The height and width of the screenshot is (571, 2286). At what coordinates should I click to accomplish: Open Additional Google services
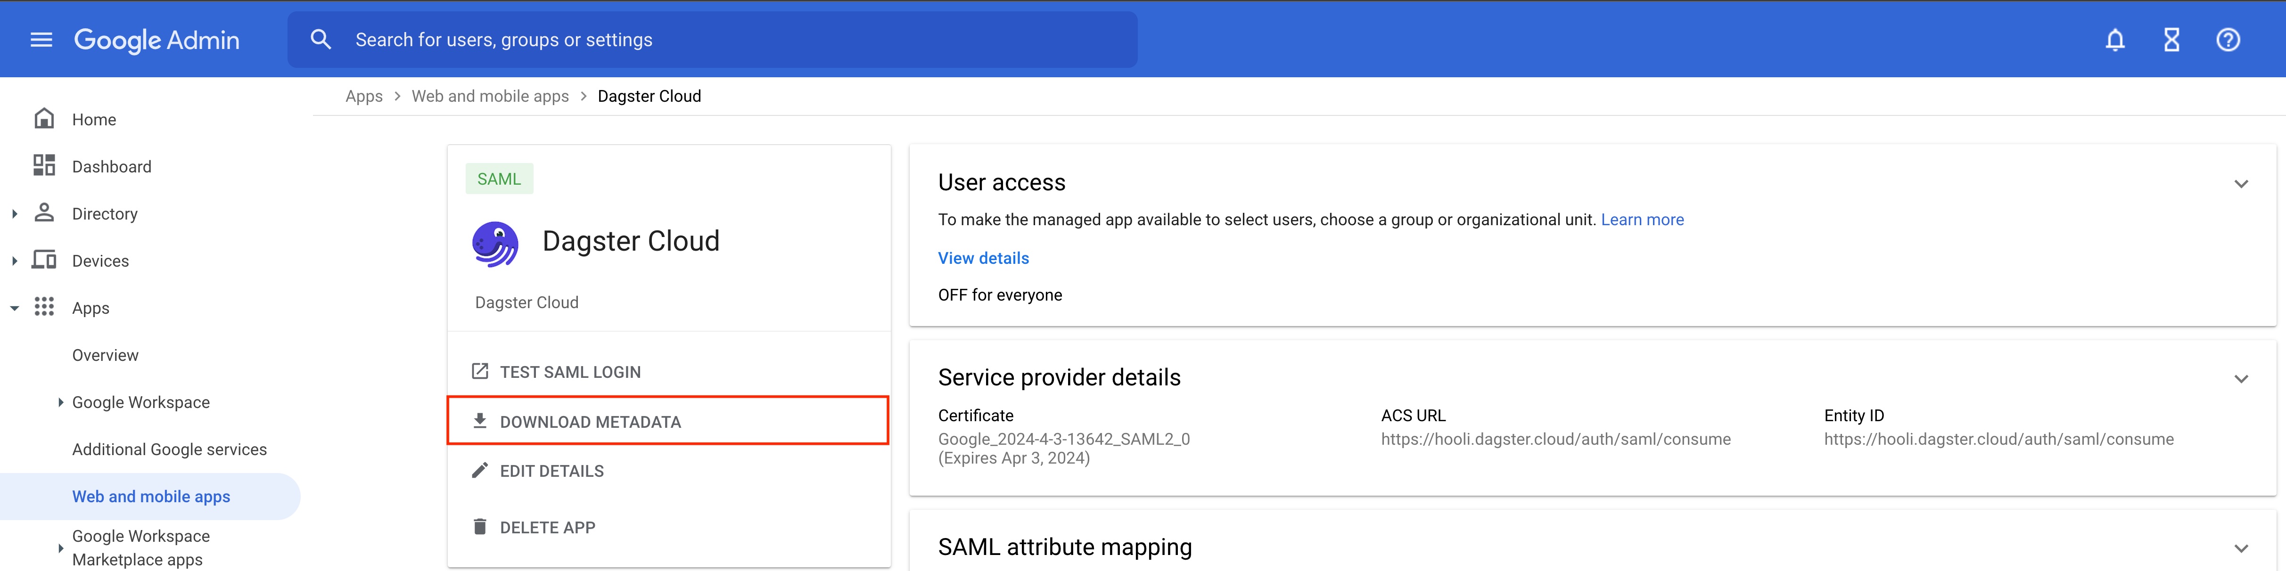(169, 449)
